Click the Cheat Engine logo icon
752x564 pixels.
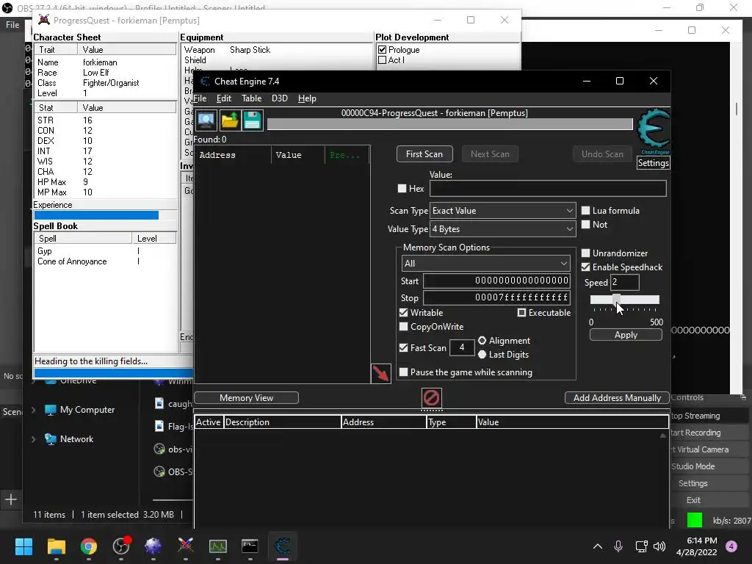(x=654, y=131)
